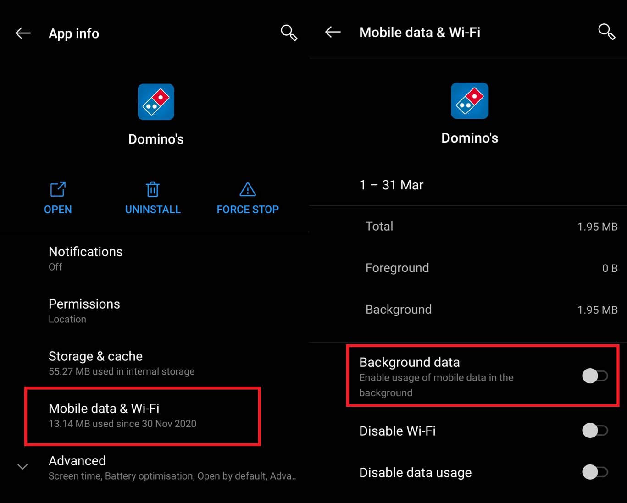Viewport: 627px width, 503px height.
Task: Open the Domino's app via Open icon
Action: [x=57, y=189]
